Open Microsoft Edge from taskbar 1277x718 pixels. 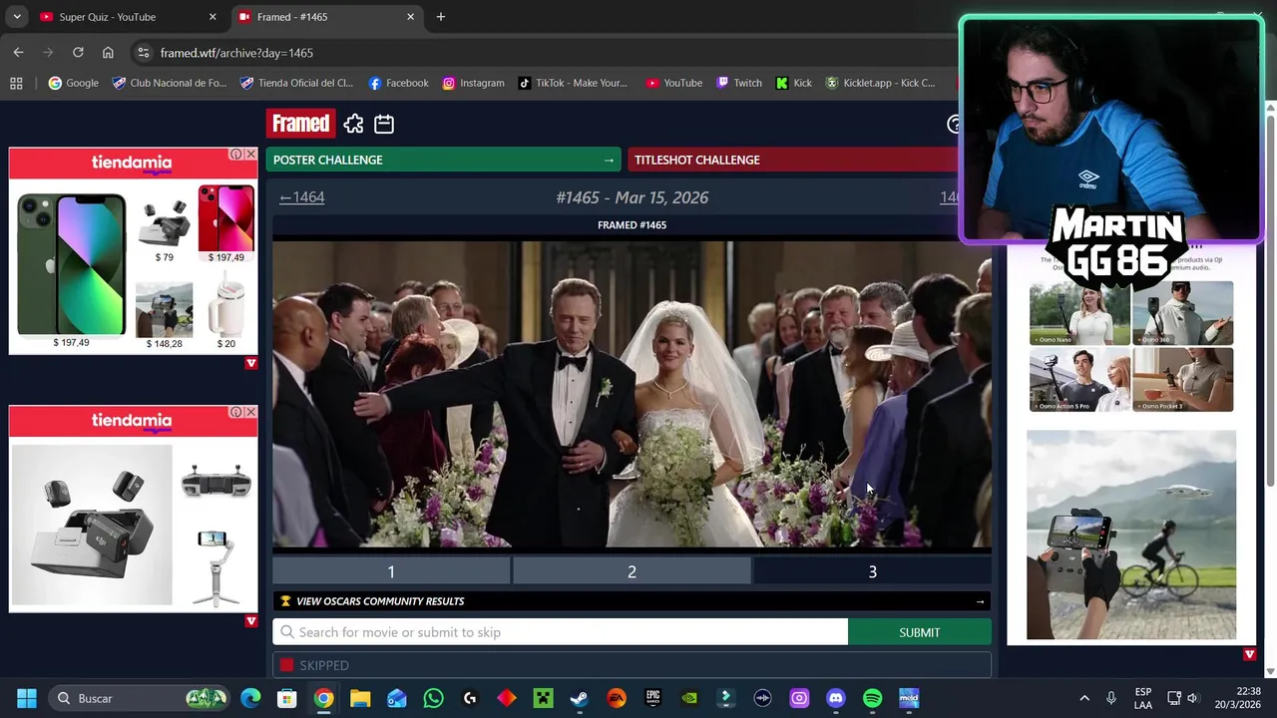tap(250, 698)
